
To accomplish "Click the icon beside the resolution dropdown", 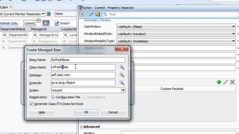I will point(49,14).
